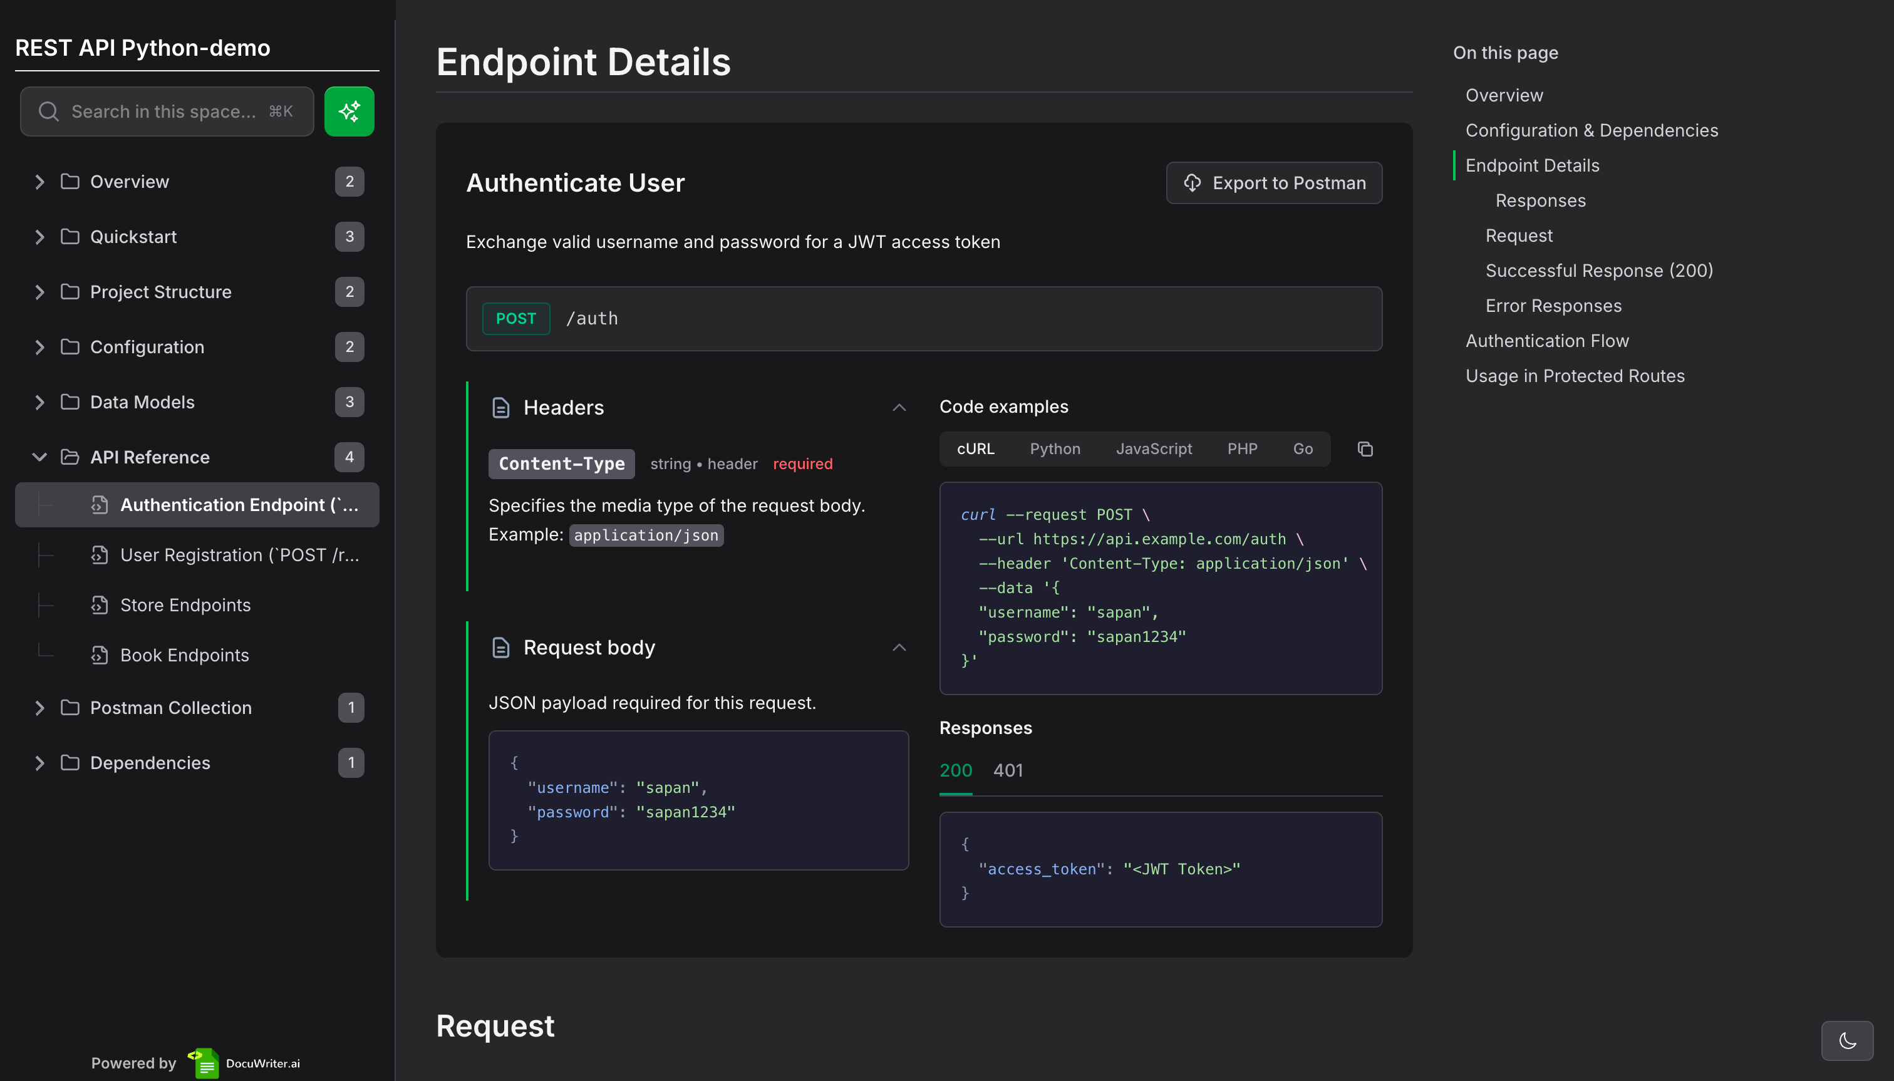Select the PHP code tab

point(1242,449)
